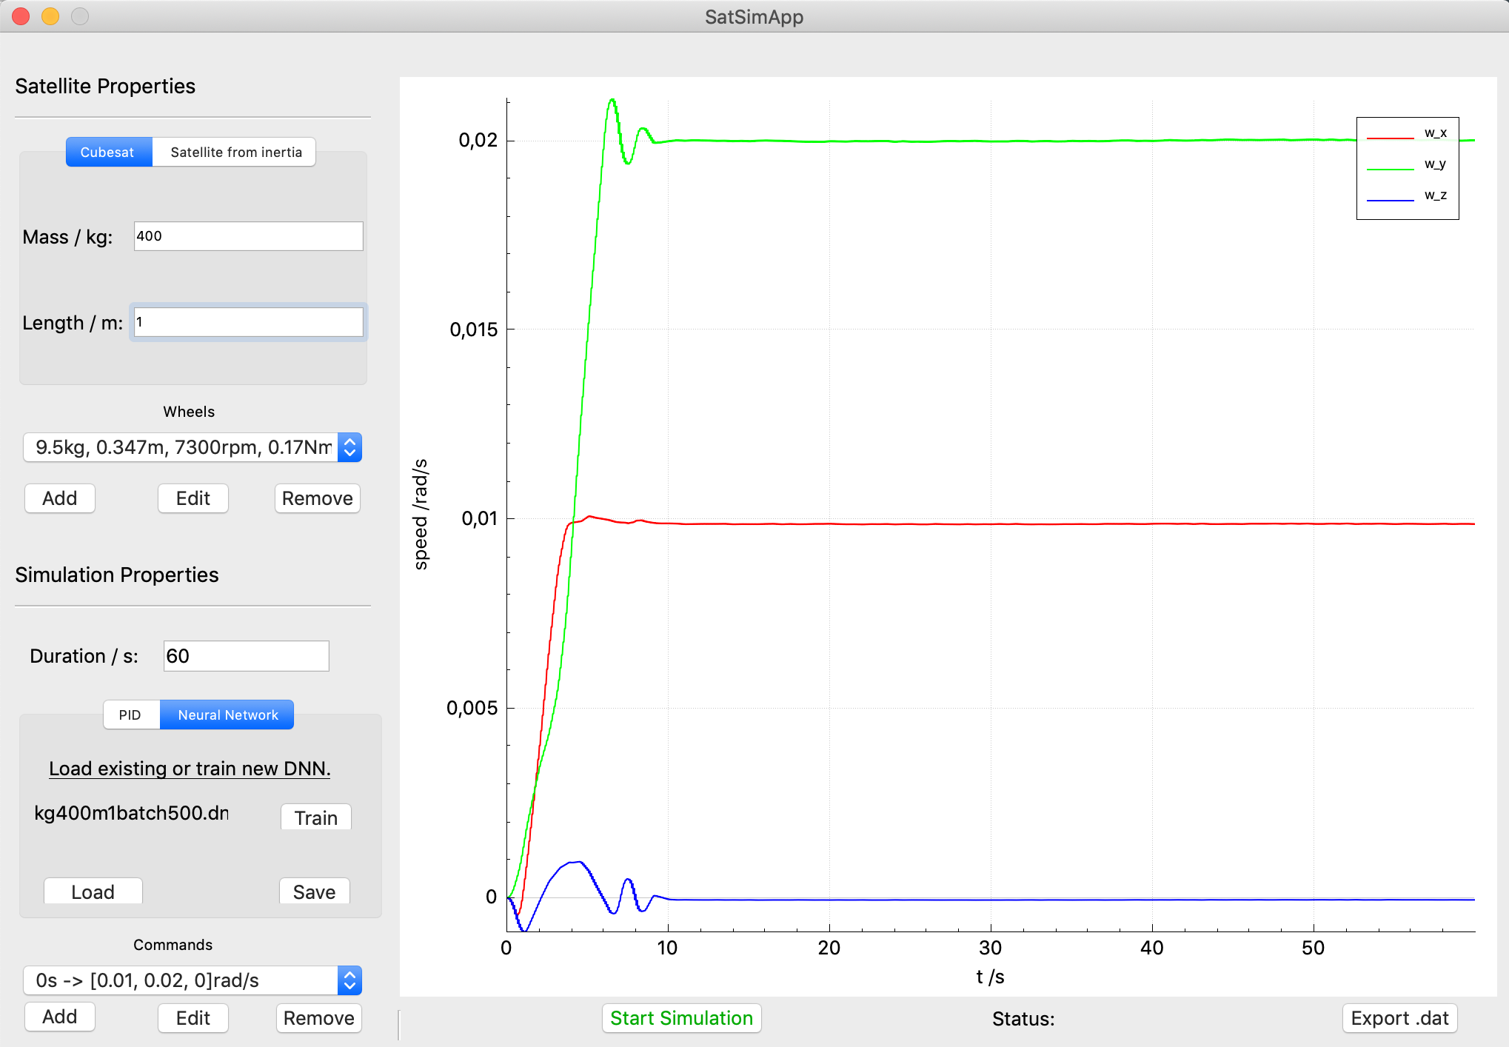Switch to the PID controller tab
Viewport: 1509px width, 1047px height.
130,715
